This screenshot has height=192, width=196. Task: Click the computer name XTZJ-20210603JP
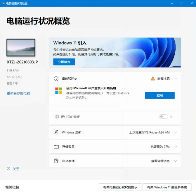coord(22,62)
